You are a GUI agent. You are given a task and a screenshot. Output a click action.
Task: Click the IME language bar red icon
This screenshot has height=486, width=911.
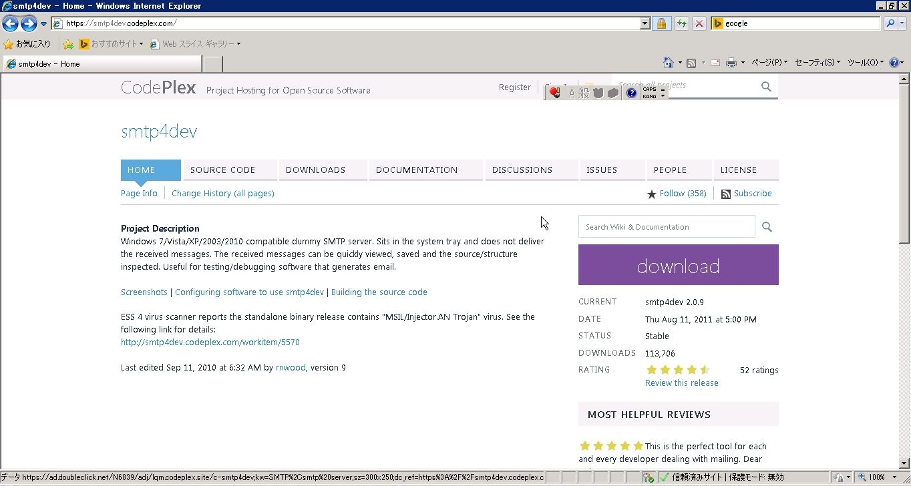[x=554, y=93]
